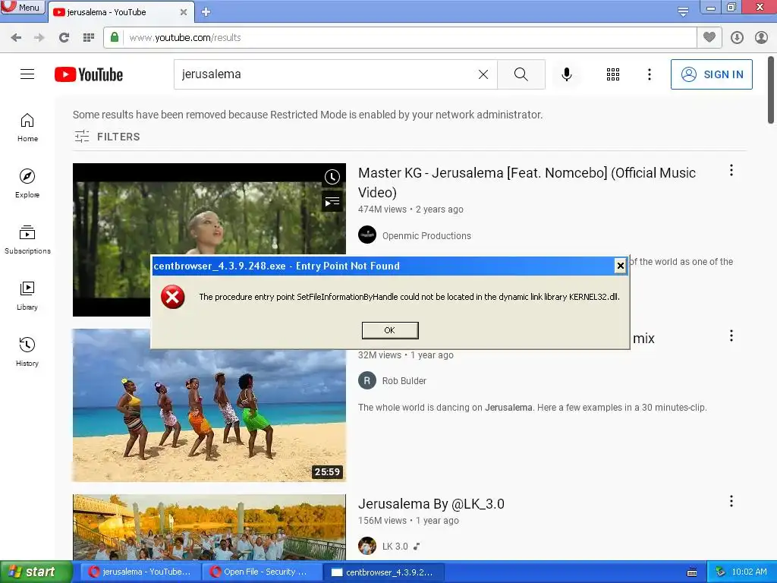777x583 pixels.
Task: Open options for 32M views video
Action: (731, 336)
